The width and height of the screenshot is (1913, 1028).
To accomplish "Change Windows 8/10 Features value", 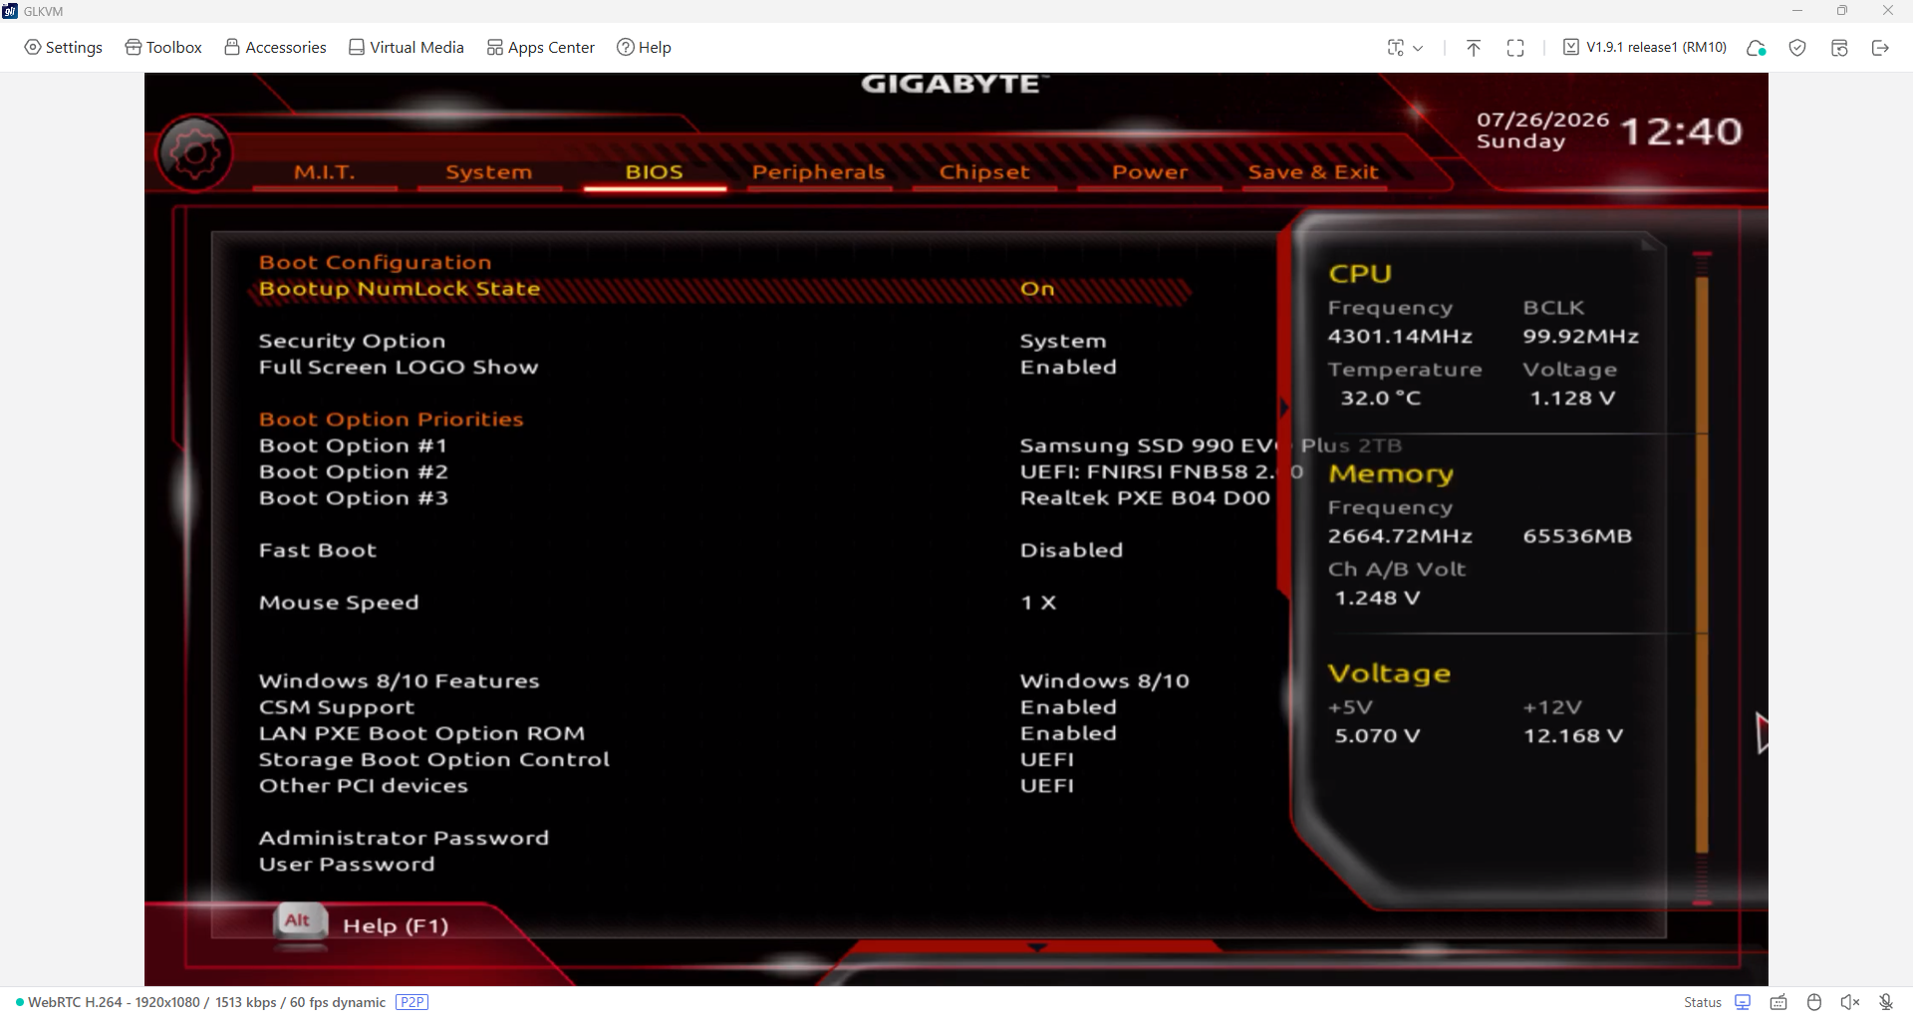I will click(1105, 681).
